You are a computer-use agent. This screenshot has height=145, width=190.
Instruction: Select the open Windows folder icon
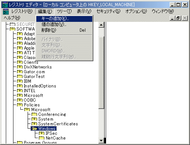click(34, 129)
